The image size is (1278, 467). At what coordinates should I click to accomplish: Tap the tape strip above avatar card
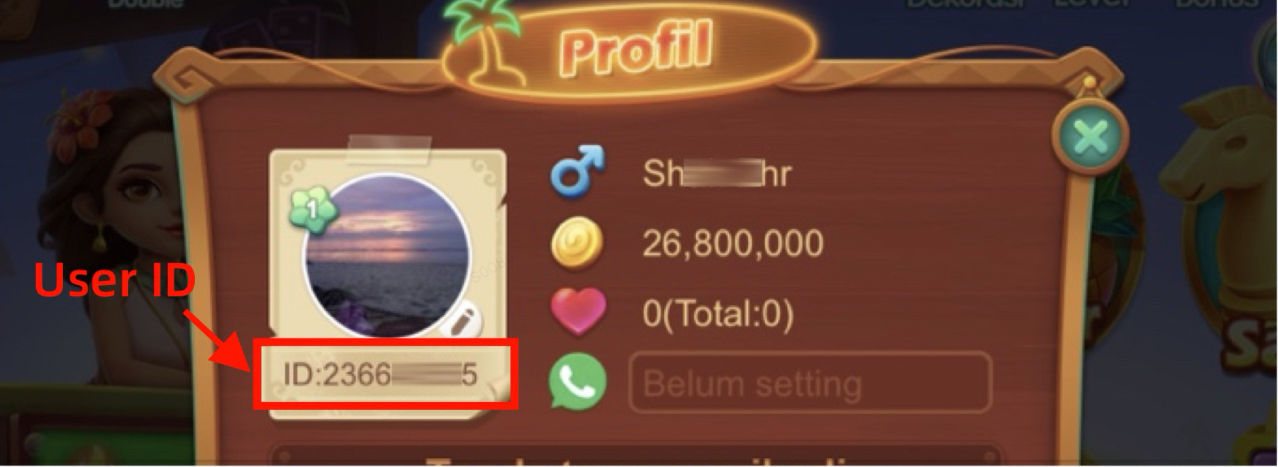pos(388,149)
